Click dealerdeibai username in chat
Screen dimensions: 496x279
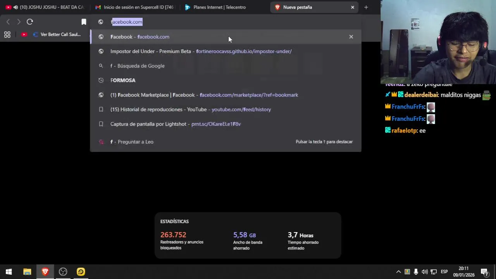pyautogui.click(x=421, y=95)
